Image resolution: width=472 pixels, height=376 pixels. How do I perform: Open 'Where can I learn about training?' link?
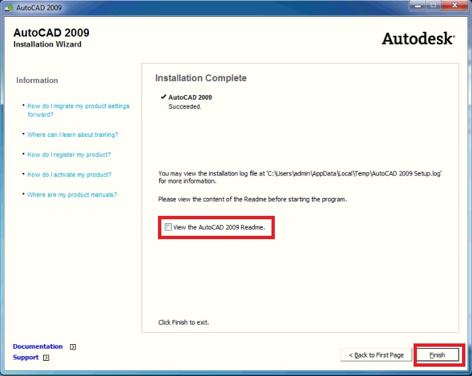[x=72, y=135]
